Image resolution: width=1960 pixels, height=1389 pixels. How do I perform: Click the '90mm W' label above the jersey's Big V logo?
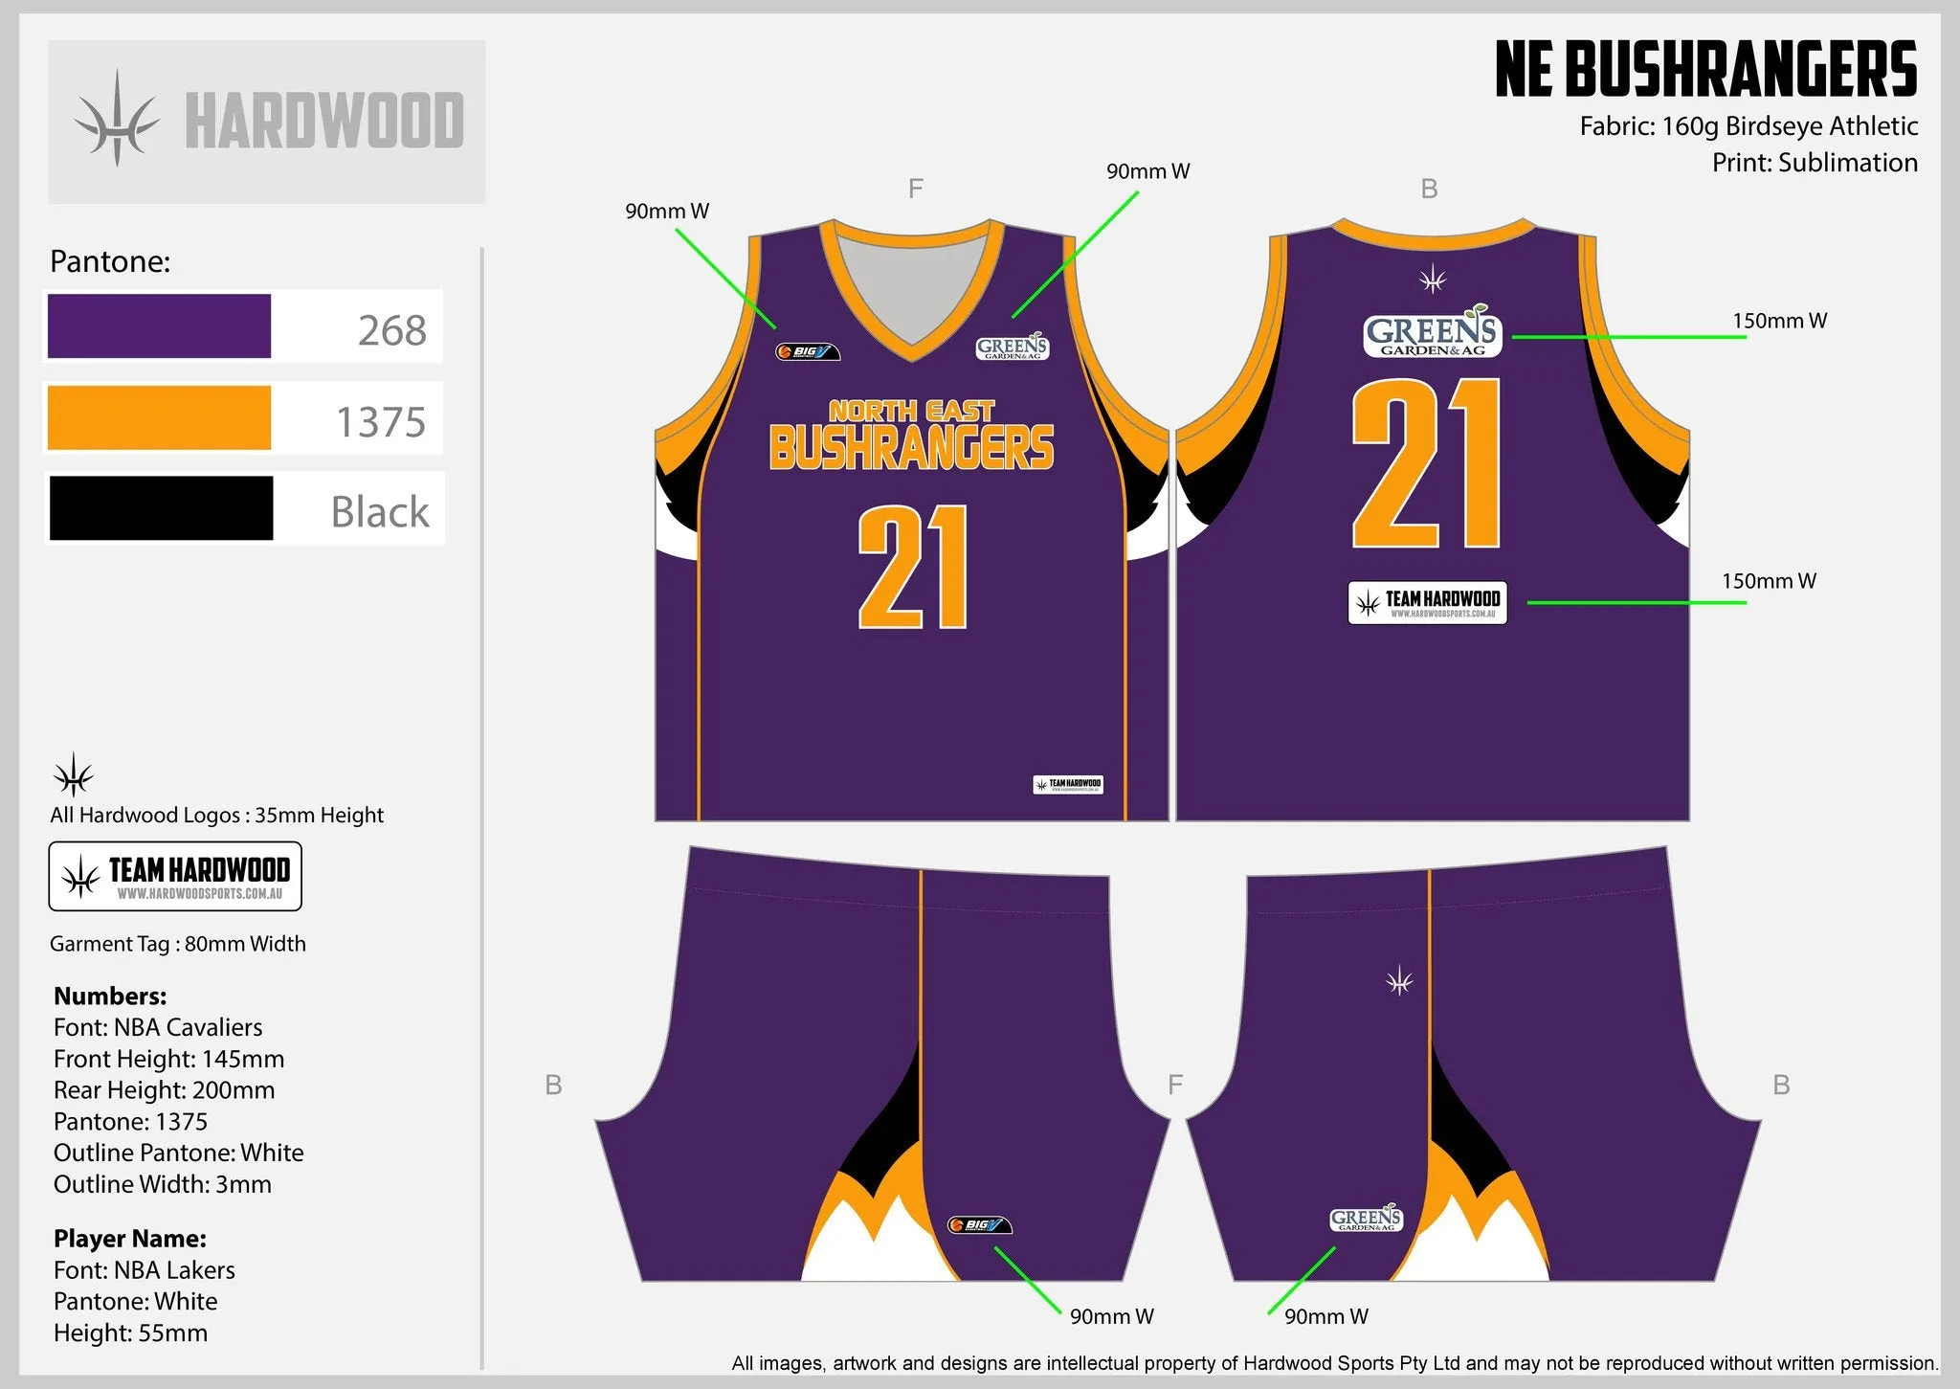(x=667, y=212)
